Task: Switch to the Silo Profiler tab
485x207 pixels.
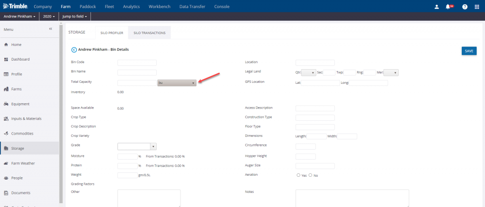Action: 112,33
